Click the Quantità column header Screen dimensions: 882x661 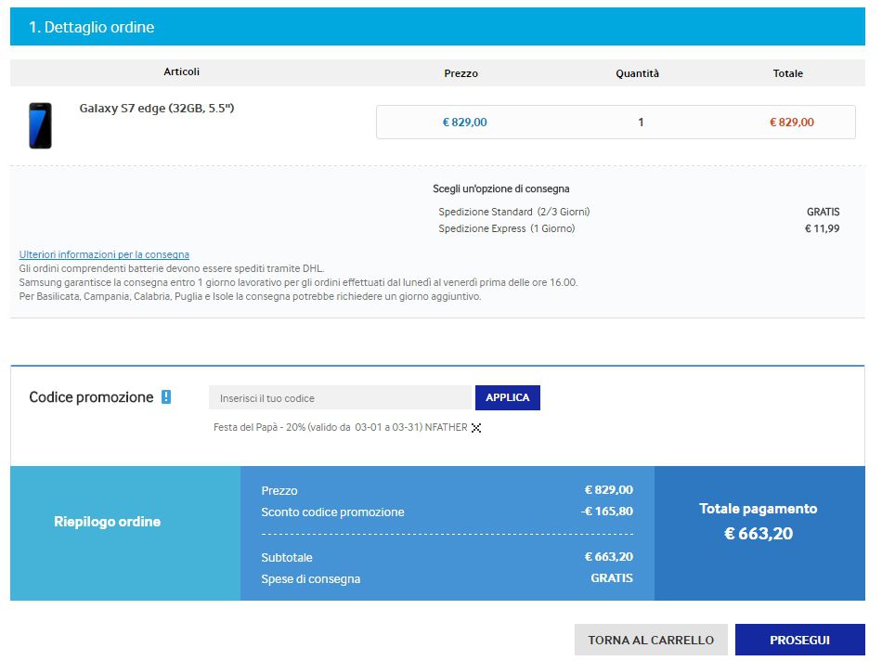(638, 73)
